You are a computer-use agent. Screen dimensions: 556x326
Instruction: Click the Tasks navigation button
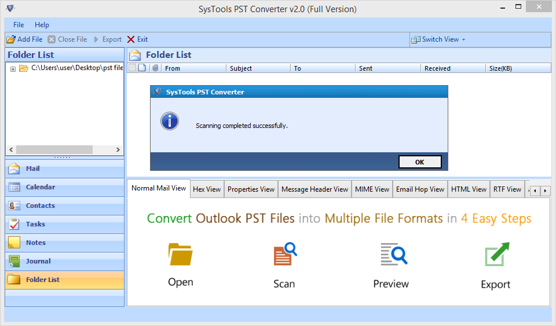[64, 224]
